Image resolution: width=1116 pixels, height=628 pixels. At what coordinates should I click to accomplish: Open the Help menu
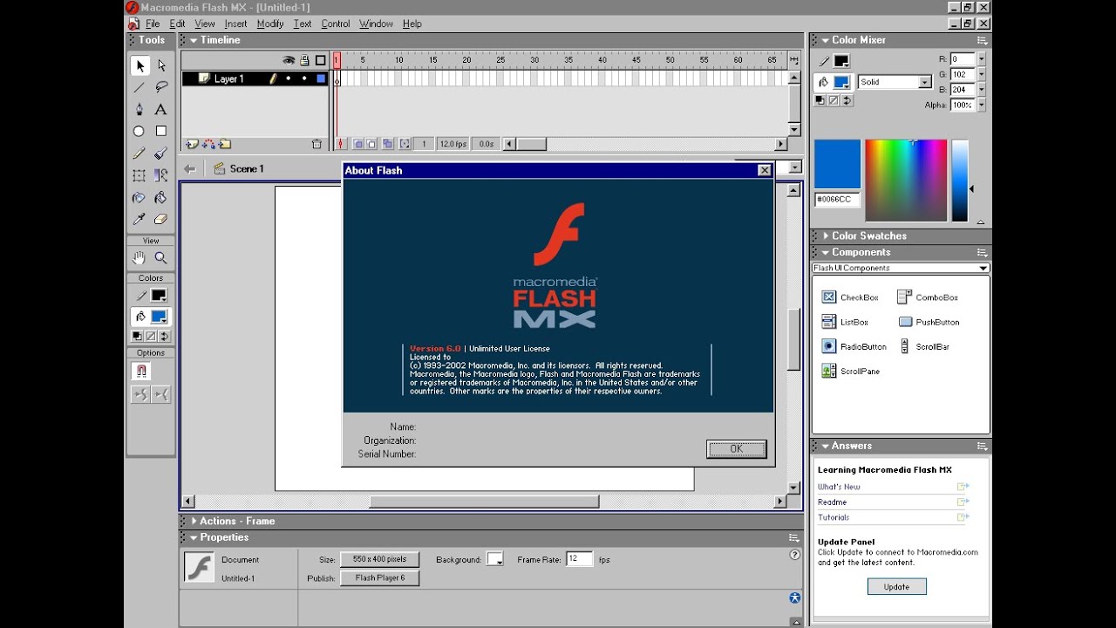[x=412, y=24]
